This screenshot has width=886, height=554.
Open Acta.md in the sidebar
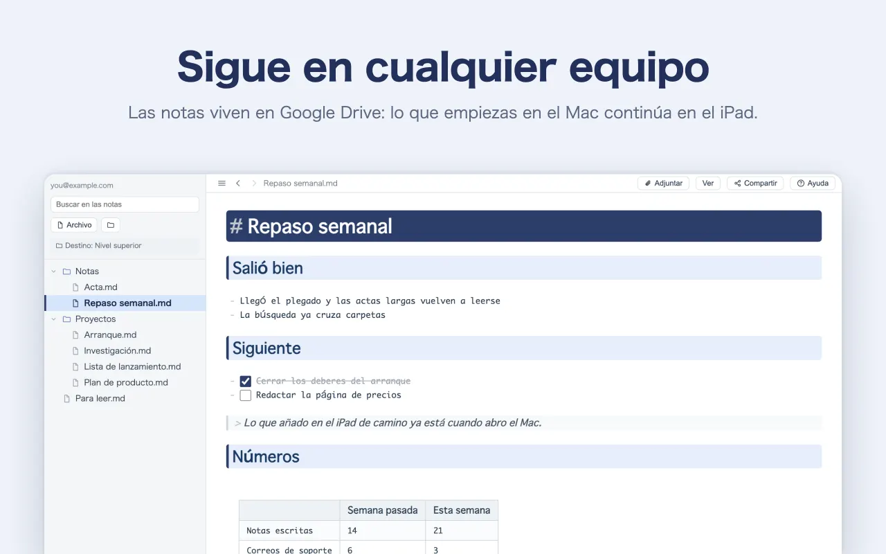tap(125, 287)
